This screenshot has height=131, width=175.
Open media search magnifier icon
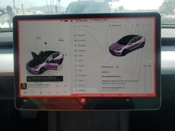[65, 93]
